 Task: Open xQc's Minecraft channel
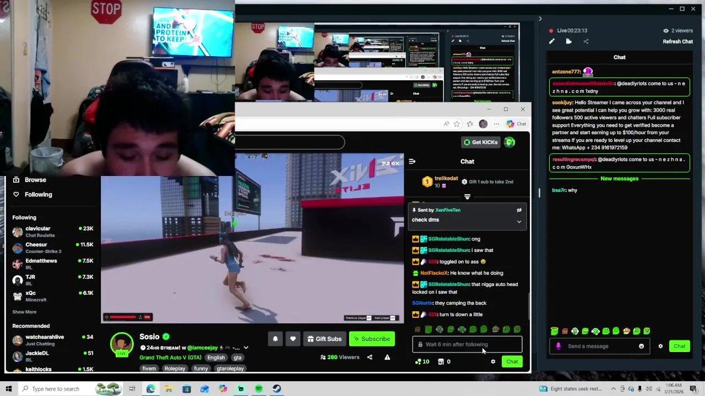point(52,296)
